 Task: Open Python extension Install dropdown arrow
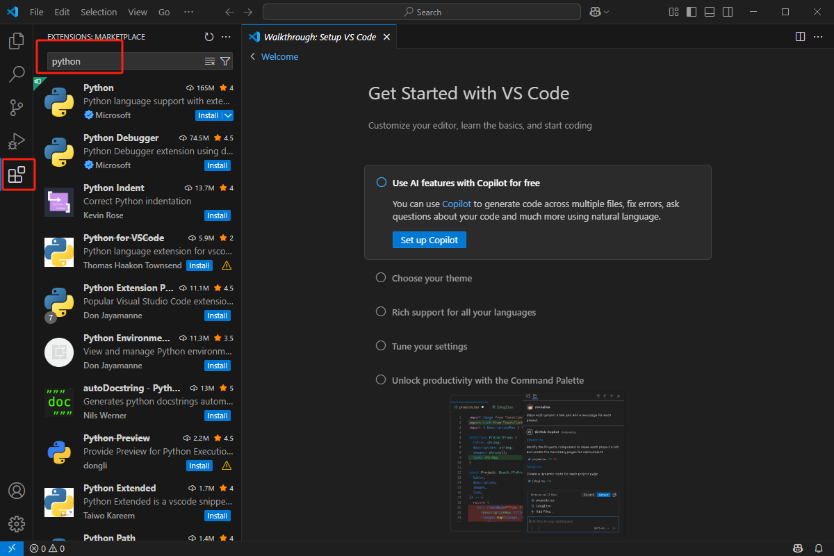click(228, 115)
